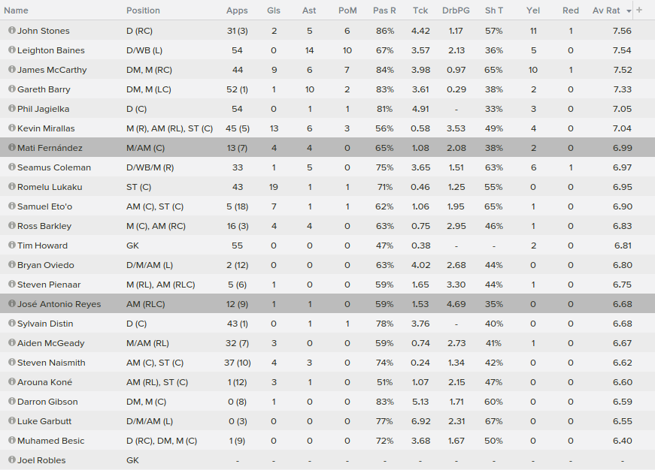
Task: Open info icon beside Luke Garbutt
Action: tap(12, 420)
